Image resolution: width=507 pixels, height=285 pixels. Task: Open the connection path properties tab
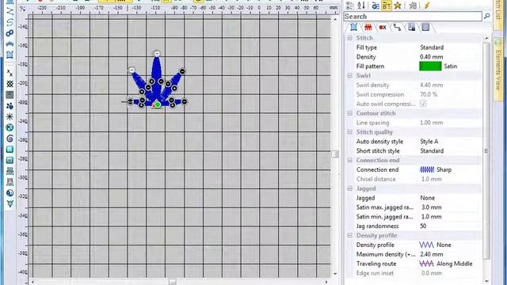397,28
